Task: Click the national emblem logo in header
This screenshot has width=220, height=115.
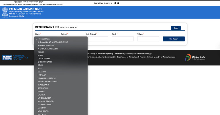Action: 5,12
